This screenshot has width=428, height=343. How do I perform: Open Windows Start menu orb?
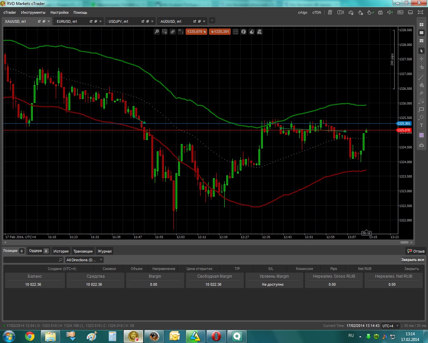9,336
